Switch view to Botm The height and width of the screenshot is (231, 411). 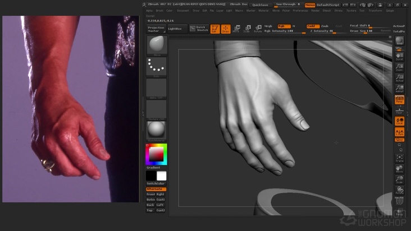pos(150,200)
